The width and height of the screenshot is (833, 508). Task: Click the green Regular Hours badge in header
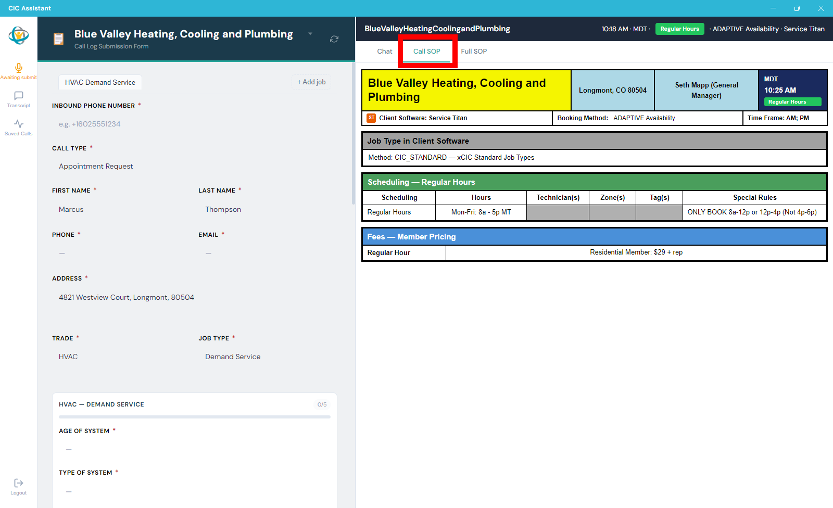pos(679,29)
